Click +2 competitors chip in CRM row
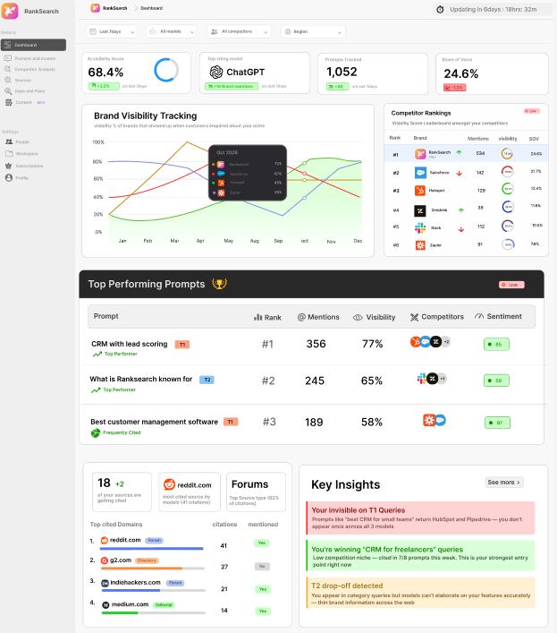The image size is (557, 633). pos(446,341)
